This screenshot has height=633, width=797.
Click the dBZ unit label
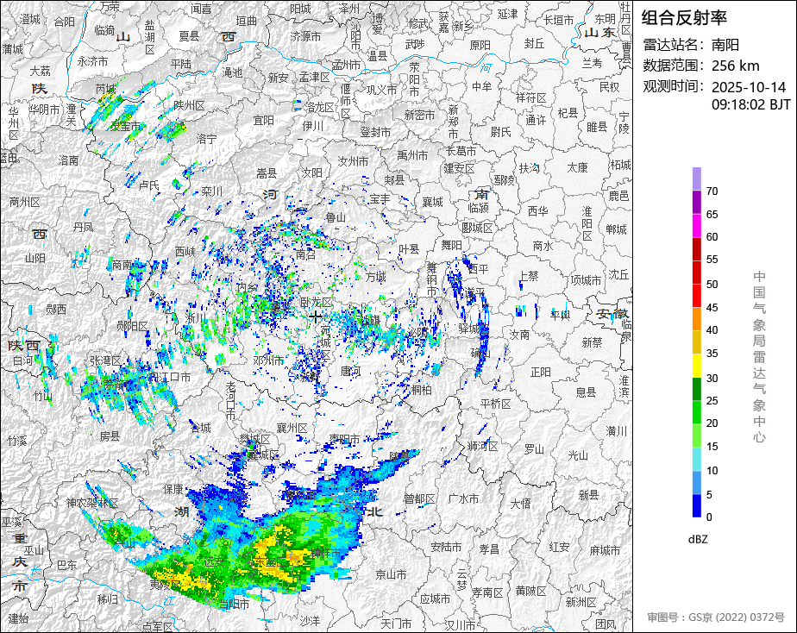(697, 540)
